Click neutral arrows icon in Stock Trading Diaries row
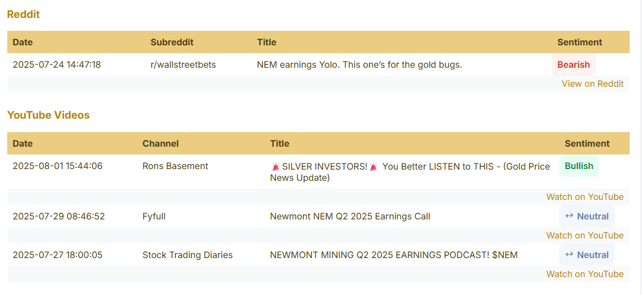 (569, 255)
